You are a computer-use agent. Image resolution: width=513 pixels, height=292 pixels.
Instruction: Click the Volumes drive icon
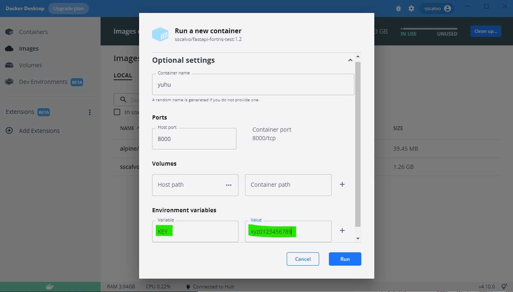click(x=9, y=65)
